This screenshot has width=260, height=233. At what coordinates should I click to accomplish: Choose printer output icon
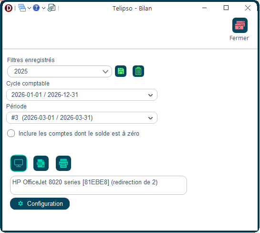(63, 163)
